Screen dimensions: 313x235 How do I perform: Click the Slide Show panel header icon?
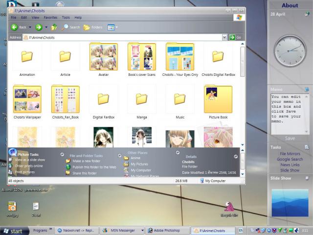[x=307, y=178]
